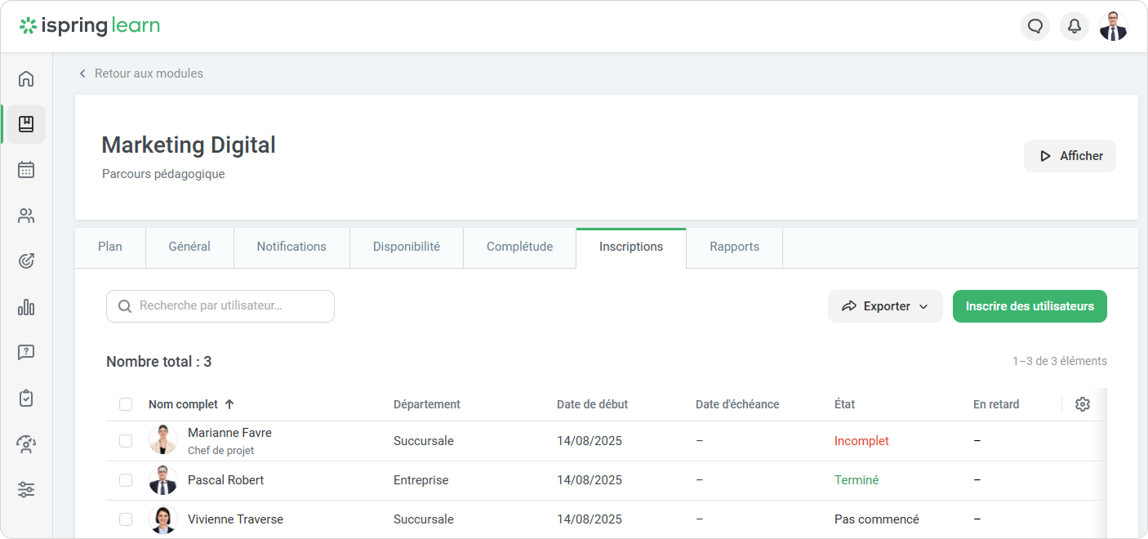
Task: Expand the Exporter dropdown
Action: 885,306
